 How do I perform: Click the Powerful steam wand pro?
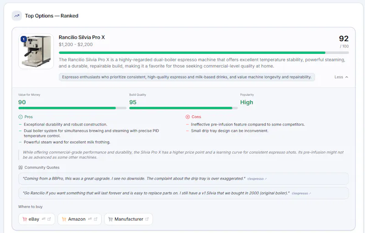coord(67,142)
